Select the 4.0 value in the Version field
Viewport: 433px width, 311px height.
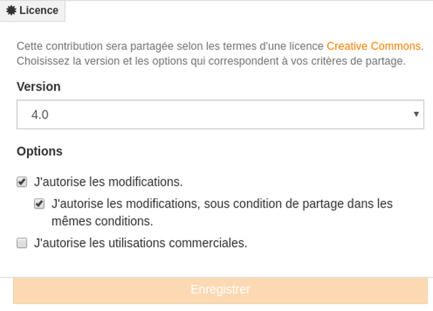click(x=40, y=115)
